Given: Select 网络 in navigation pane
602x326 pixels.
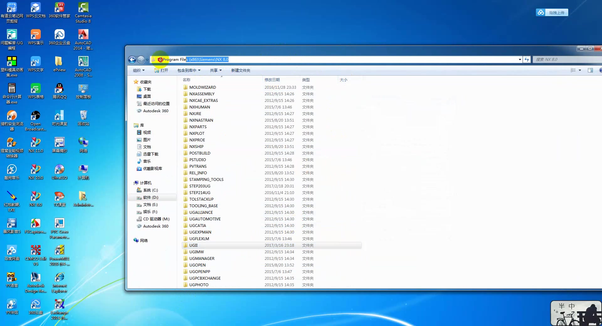Looking at the screenshot, I should click(x=144, y=240).
